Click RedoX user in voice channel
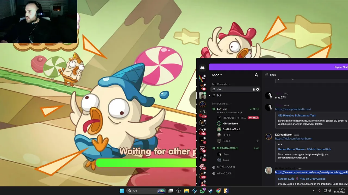Viewport: 348px width, 195px height. tap(226, 141)
